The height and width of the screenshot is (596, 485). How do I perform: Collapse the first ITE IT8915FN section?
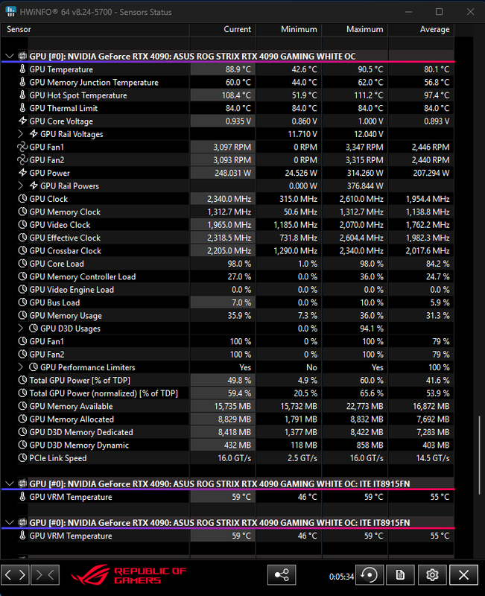click(10, 484)
